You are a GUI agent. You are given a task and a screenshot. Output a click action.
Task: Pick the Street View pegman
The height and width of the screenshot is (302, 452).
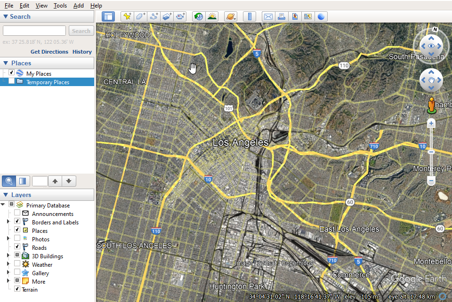point(432,105)
